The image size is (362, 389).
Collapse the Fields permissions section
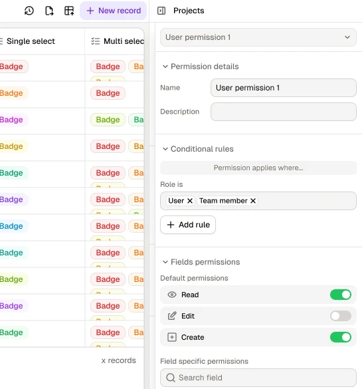click(165, 262)
